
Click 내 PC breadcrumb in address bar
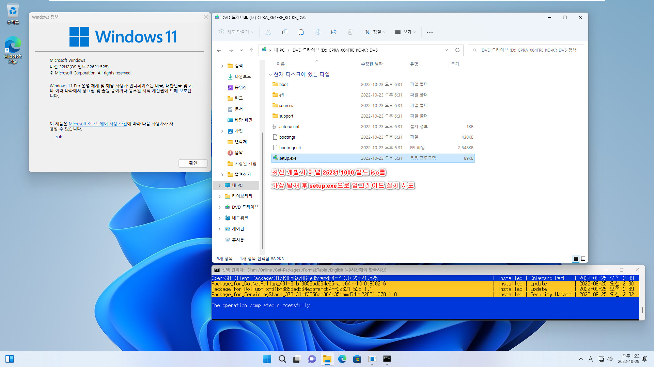click(279, 50)
